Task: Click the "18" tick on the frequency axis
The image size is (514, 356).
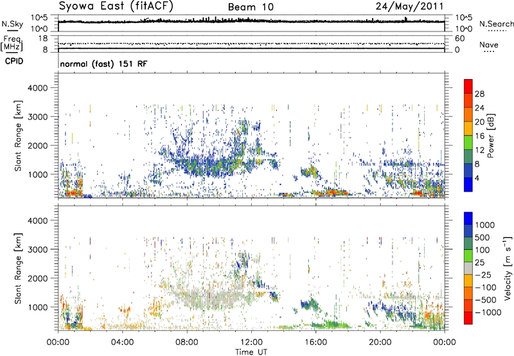Action: (43, 39)
